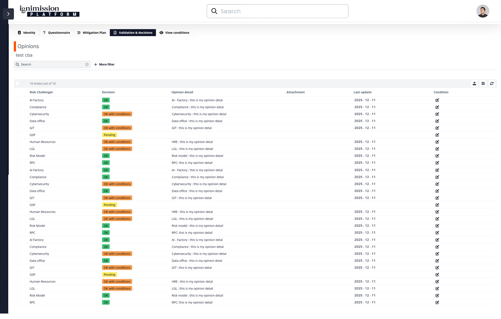Expand the collapsed left sidebar chevron
This screenshot has height=319, width=501.
coord(8,14)
